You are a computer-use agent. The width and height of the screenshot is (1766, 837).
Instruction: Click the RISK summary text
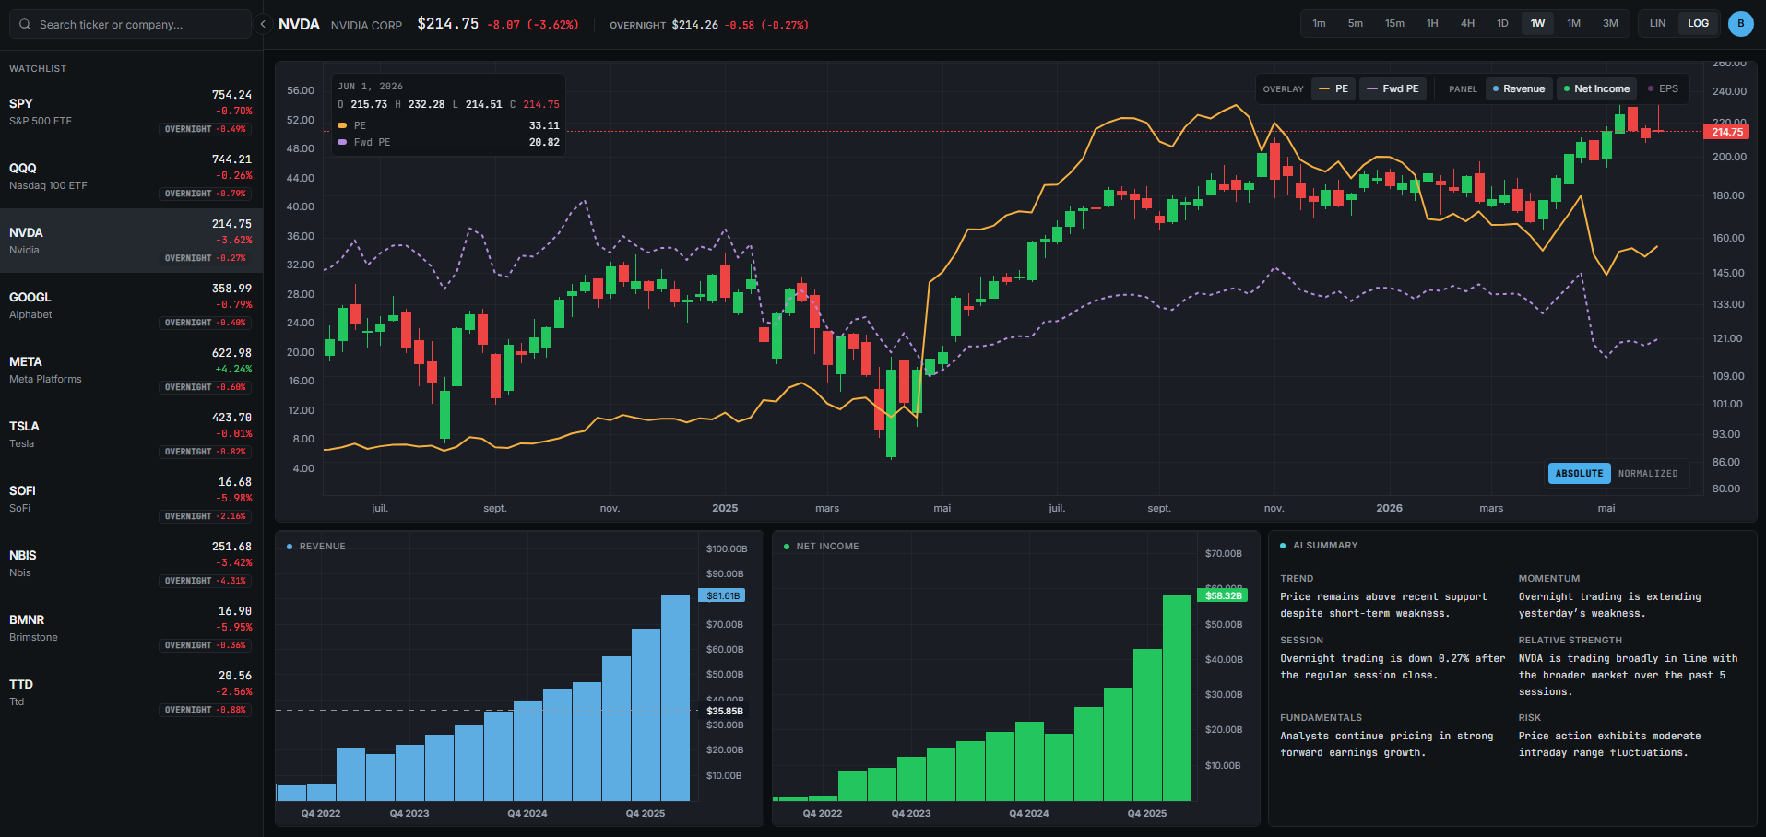tap(1609, 744)
